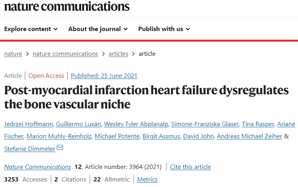Expand the Publish with us menu
The height and width of the screenshot is (187, 298).
pos(164,29)
